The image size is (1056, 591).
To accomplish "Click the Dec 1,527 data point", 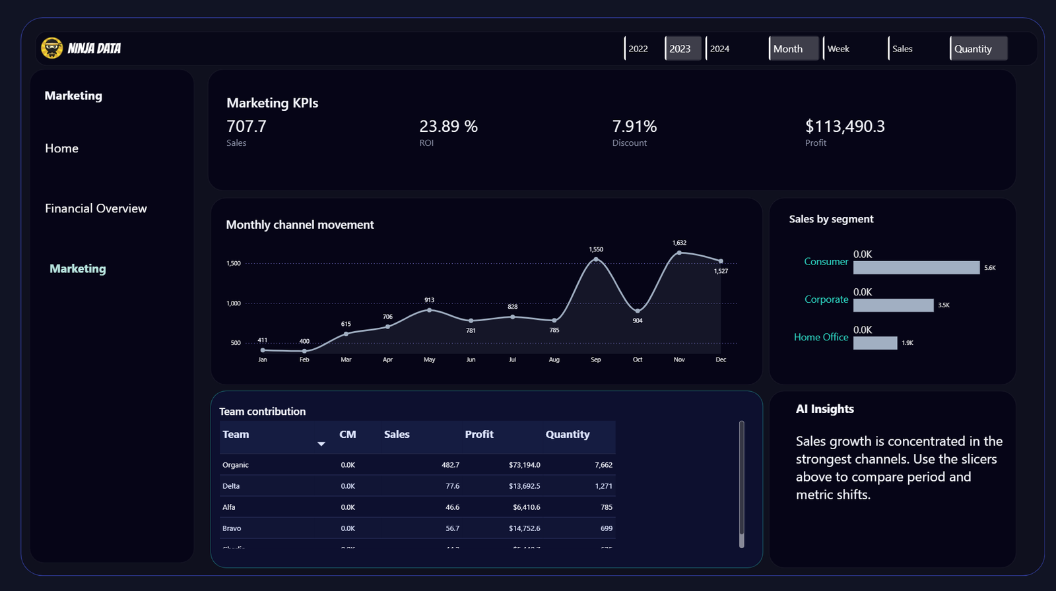I will (x=721, y=261).
